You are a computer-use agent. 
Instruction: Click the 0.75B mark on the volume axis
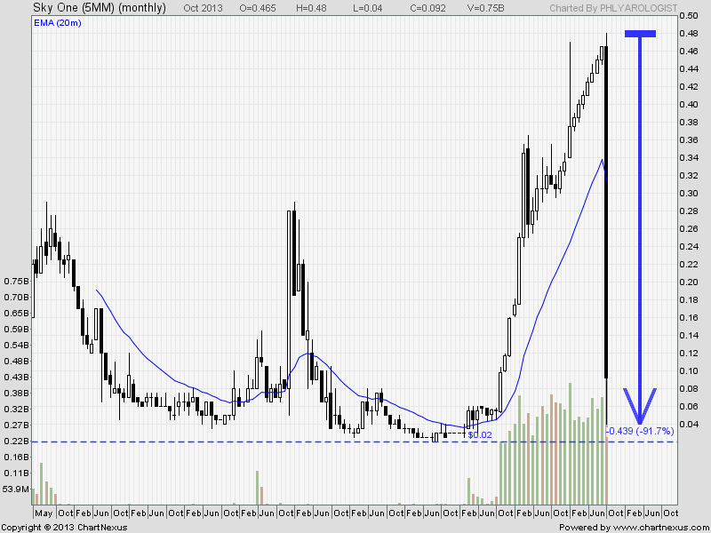(x=15, y=281)
